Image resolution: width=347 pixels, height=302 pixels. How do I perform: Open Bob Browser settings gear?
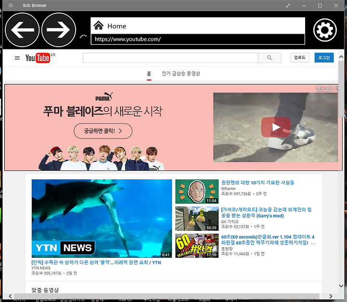[325, 30]
